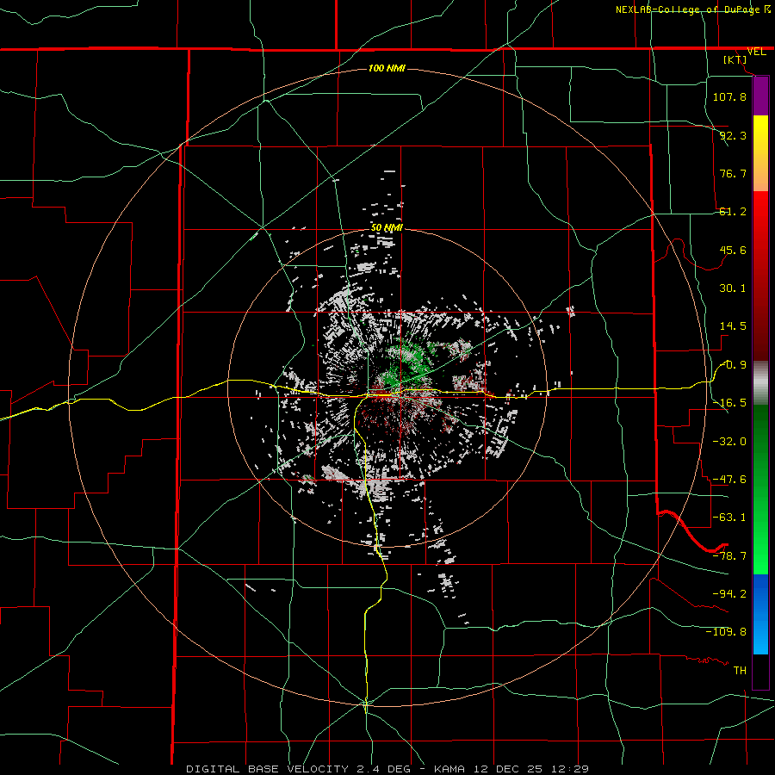Image resolution: width=775 pixels, height=775 pixels.
Task: Click the TH label in legend
Action: [740, 671]
